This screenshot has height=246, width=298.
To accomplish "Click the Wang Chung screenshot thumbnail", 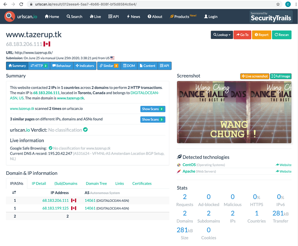I will [234, 112].
